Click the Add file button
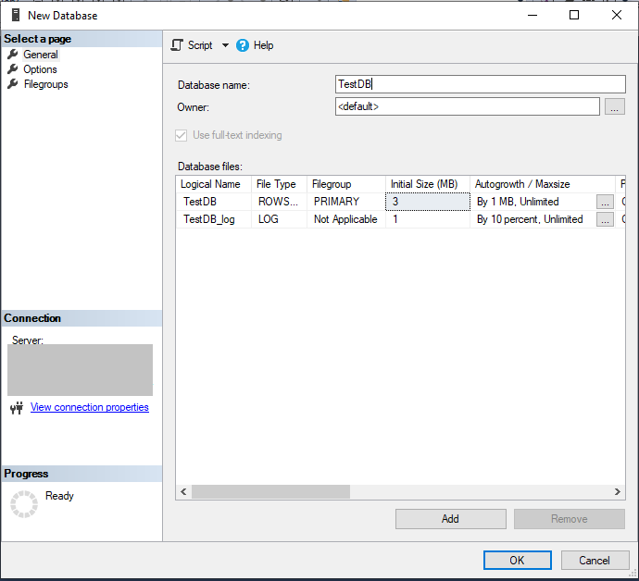This screenshot has width=639, height=581. coord(450,519)
